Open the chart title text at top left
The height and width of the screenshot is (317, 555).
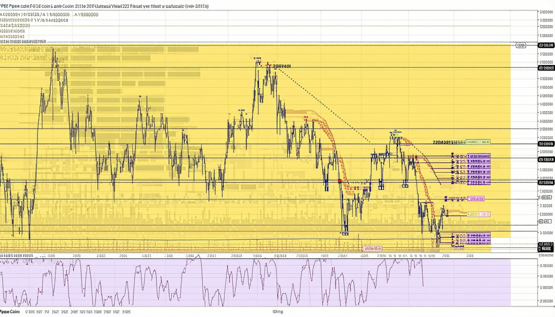(104, 6)
